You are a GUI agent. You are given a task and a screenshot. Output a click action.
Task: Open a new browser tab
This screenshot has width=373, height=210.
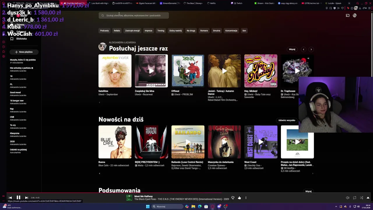click(x=349, y=3)
